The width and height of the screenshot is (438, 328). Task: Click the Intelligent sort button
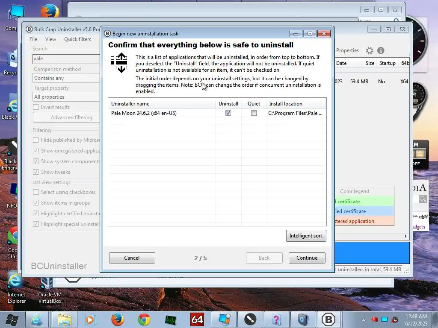(x=306, y=236)
